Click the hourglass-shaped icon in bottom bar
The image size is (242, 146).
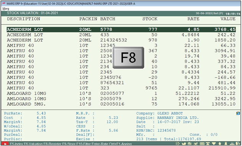point(208,144)
